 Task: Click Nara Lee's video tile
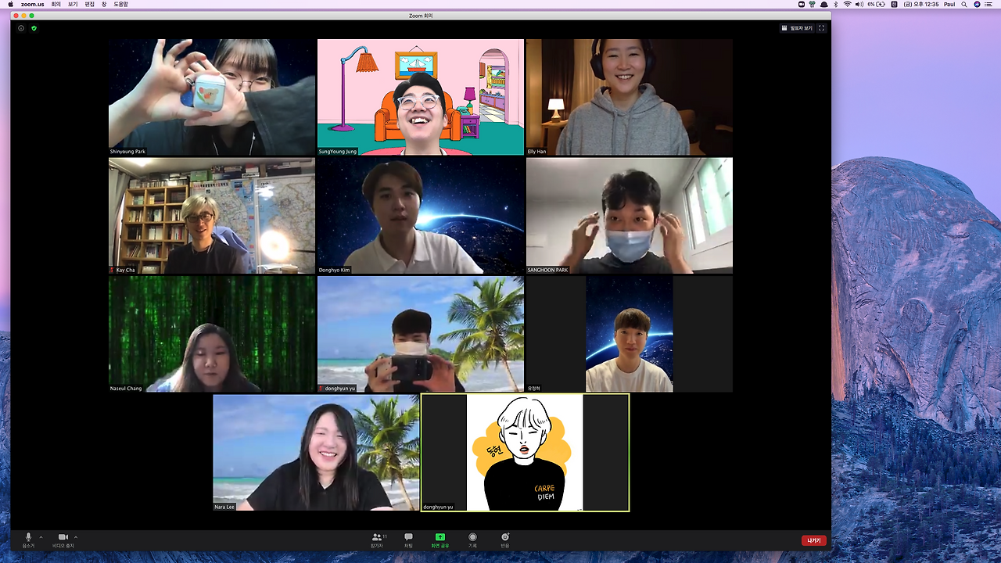coord(316,452)
